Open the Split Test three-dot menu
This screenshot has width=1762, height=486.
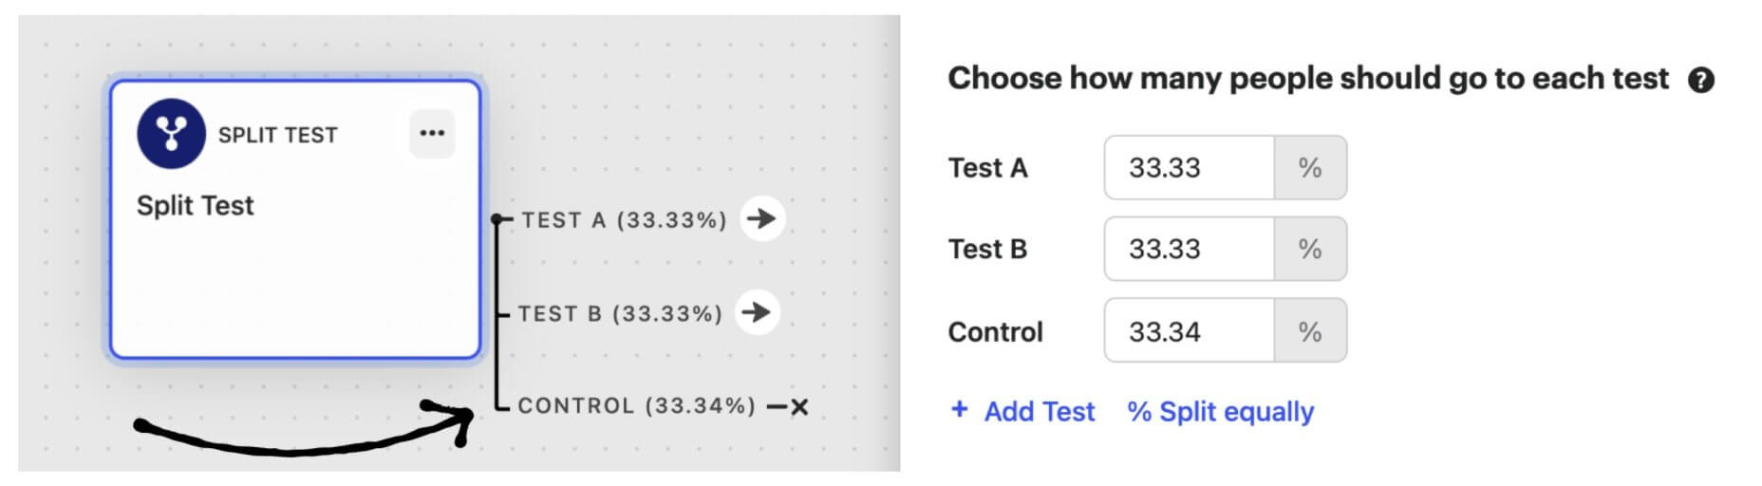click(x=432, y=133)
